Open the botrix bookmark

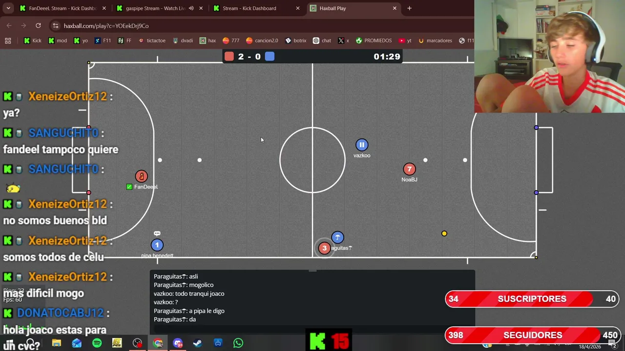[x=295, y=40]
